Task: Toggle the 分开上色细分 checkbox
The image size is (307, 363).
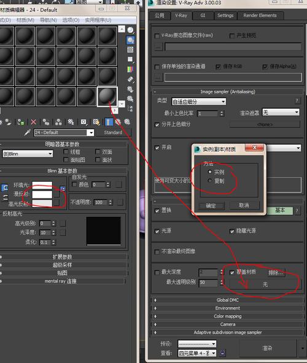Action: [157, 125]
